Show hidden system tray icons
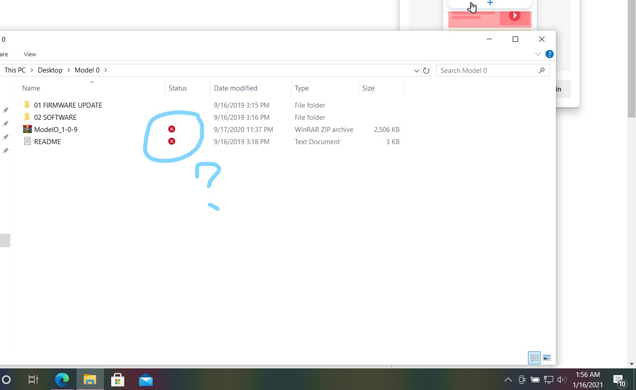This screenshot has width=636, height=390. (x=508, y=380)
